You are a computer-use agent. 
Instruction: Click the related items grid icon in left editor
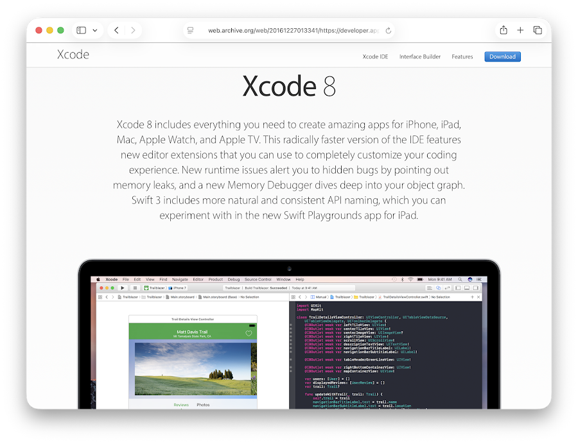[100, 297]
